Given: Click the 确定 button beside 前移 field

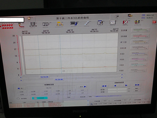Looking at the screenshot, I should [x=137, y=88].
